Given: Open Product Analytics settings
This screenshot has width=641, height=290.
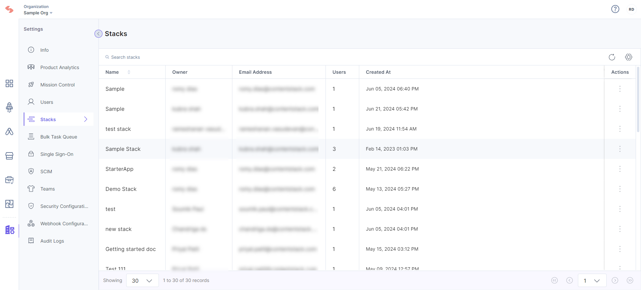Looking at the screenshot, I should pos(59,67).
